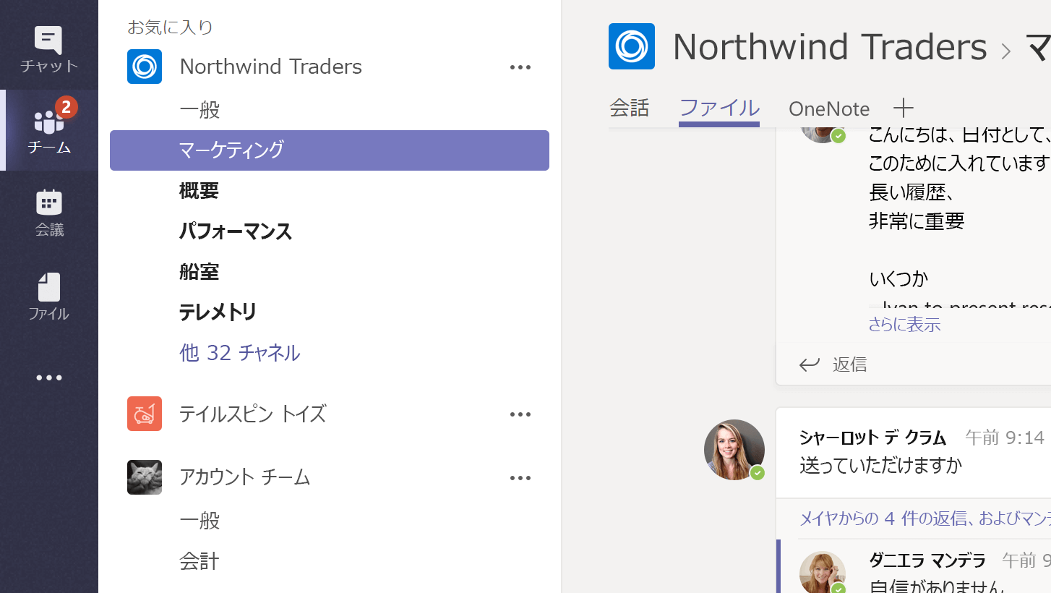Click Northwind Traders logo in channel header

point(632,46)
